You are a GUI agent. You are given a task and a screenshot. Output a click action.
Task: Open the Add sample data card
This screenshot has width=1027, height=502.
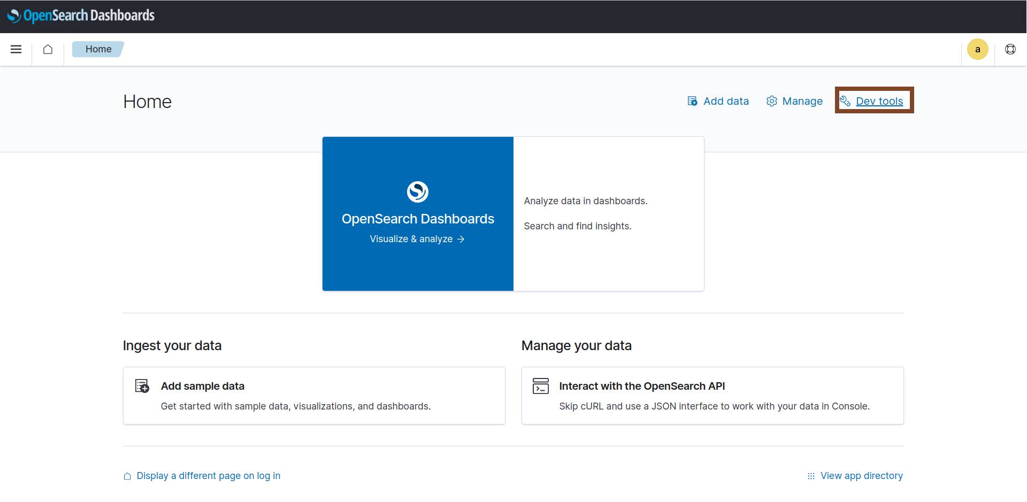tap(314, 396)
